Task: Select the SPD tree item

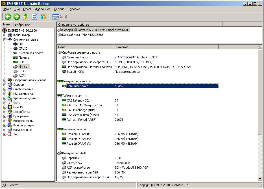Action: [x=21, y=62]
